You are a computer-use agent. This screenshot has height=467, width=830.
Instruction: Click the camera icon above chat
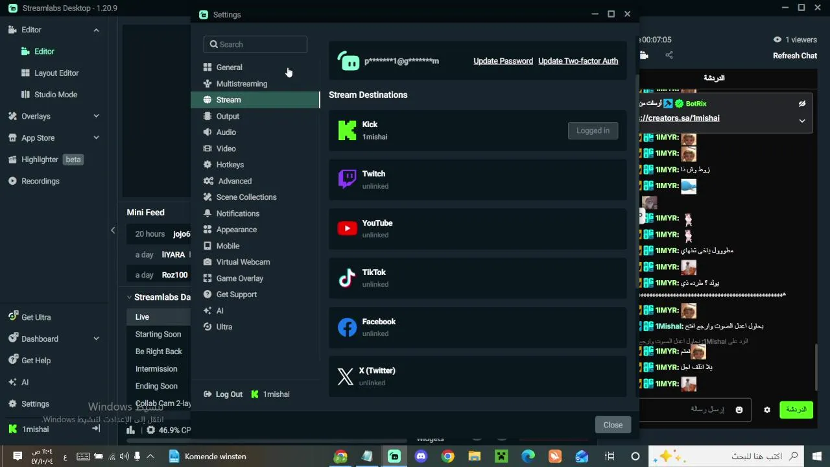pos(644,56)
